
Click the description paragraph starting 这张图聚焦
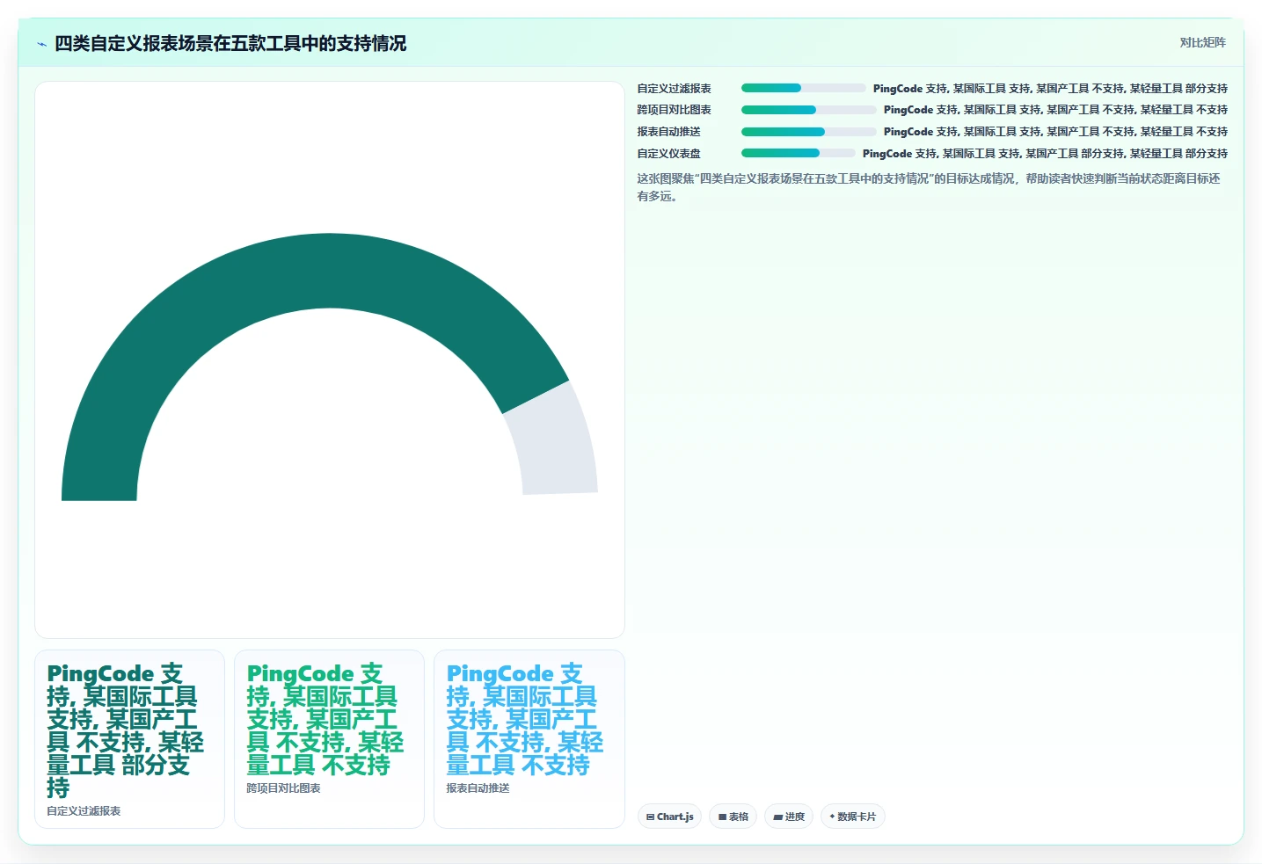pos(929,187)
